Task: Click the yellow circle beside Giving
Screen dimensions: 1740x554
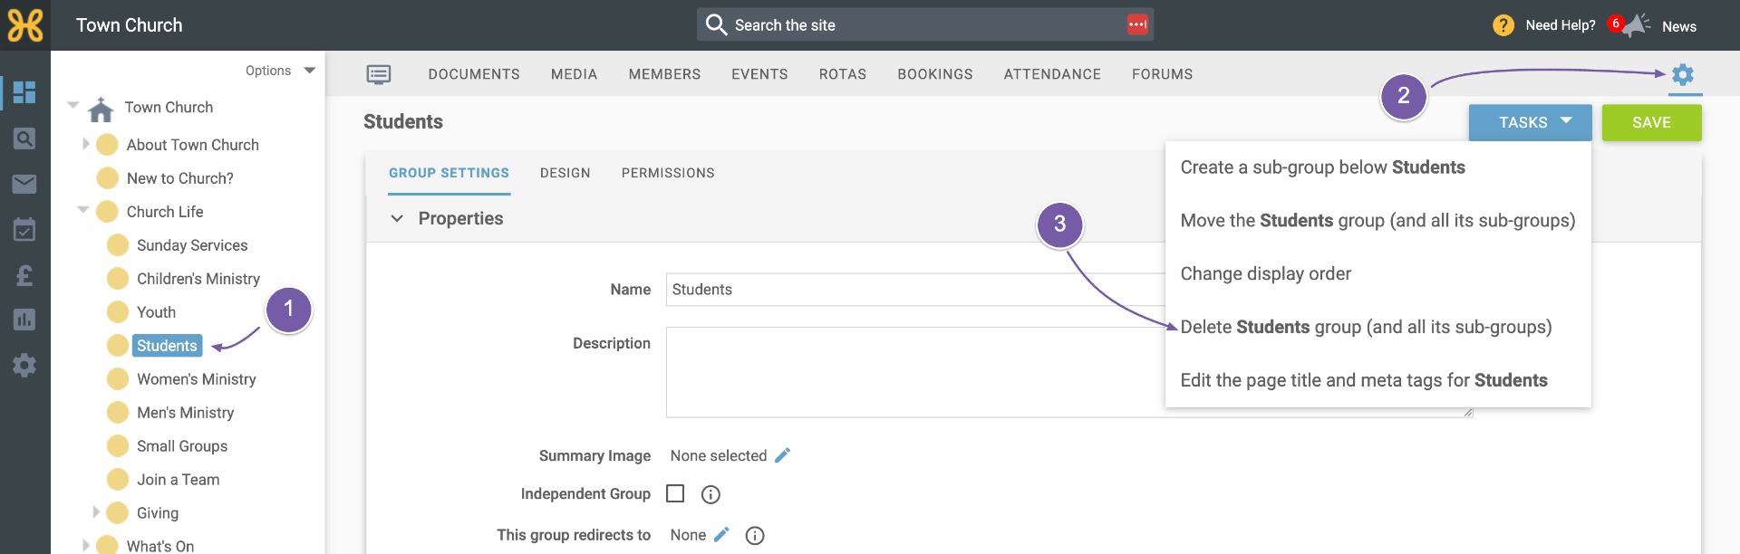Action: [118, 513]
